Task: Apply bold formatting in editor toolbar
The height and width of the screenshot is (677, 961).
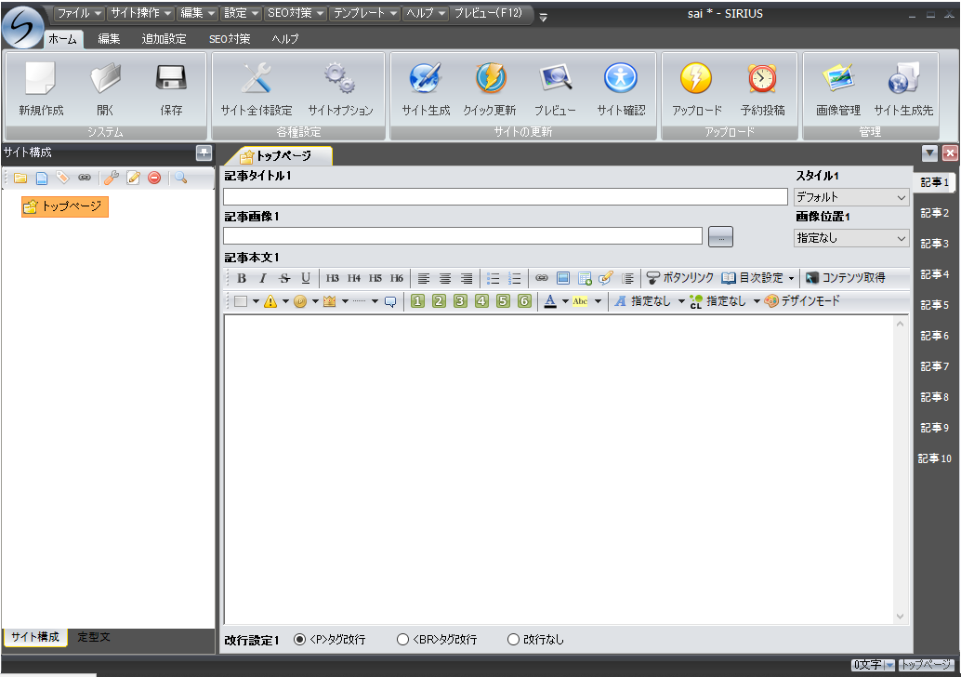Action: click(x=242, y=278)
